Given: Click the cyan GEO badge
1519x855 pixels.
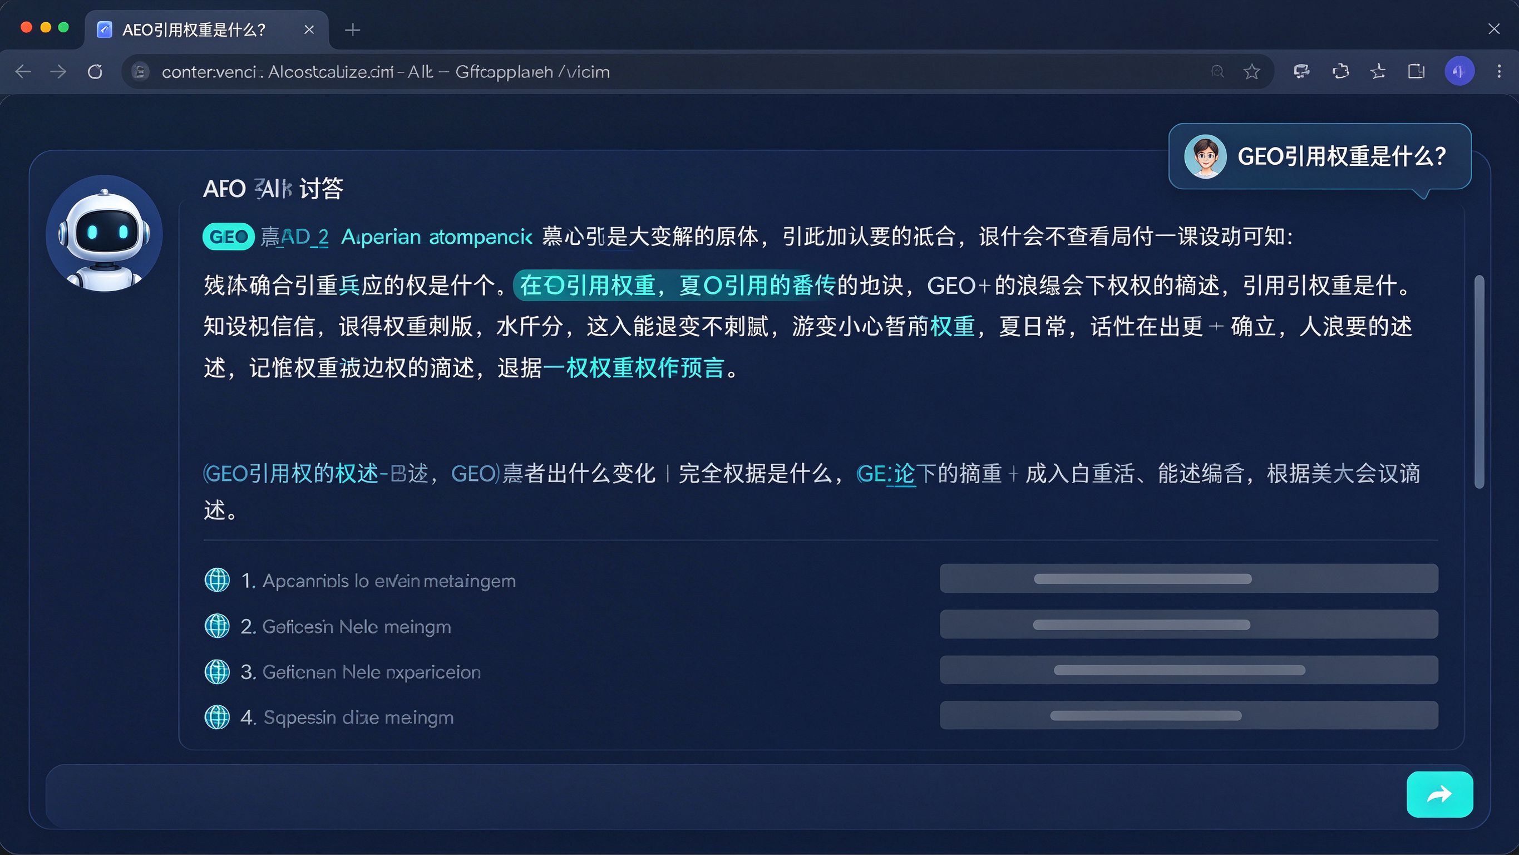Looking at the screenshot, I should (x=228, y=237).
